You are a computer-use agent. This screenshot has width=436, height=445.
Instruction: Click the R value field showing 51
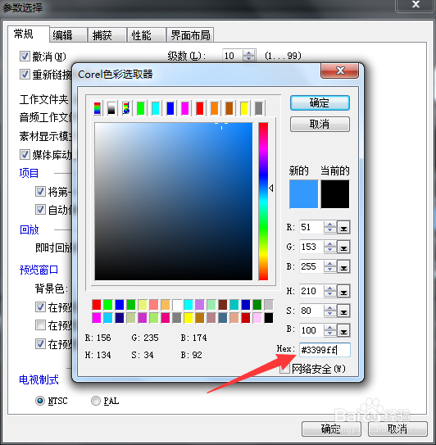tap(311, 227)
